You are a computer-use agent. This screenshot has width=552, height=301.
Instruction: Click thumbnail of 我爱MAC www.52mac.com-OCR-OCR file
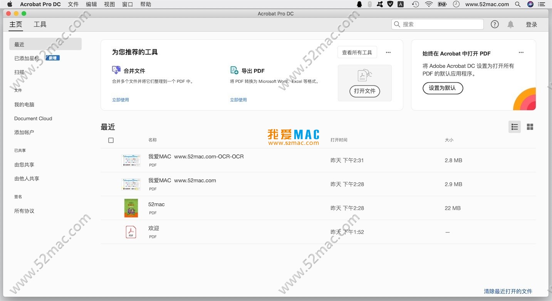131,160
